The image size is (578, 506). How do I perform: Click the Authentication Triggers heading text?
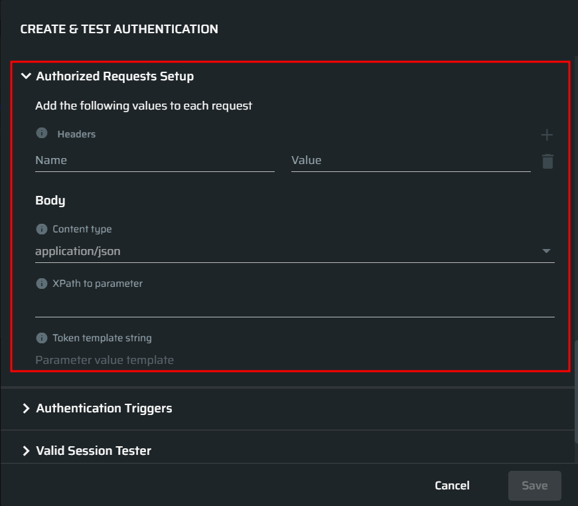pos(104,408)
